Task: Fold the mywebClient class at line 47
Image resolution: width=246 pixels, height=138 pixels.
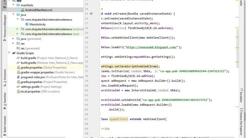Action: (x=100, y=119)
